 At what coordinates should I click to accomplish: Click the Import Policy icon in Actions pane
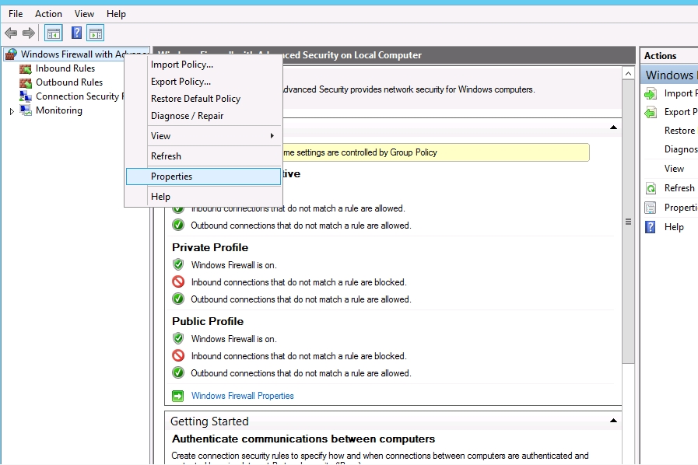coord(651,93)
